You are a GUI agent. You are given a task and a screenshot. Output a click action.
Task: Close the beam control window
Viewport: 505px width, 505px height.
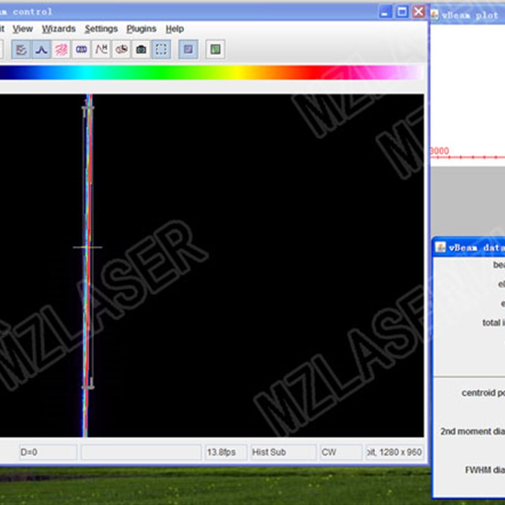coord(419,12)
